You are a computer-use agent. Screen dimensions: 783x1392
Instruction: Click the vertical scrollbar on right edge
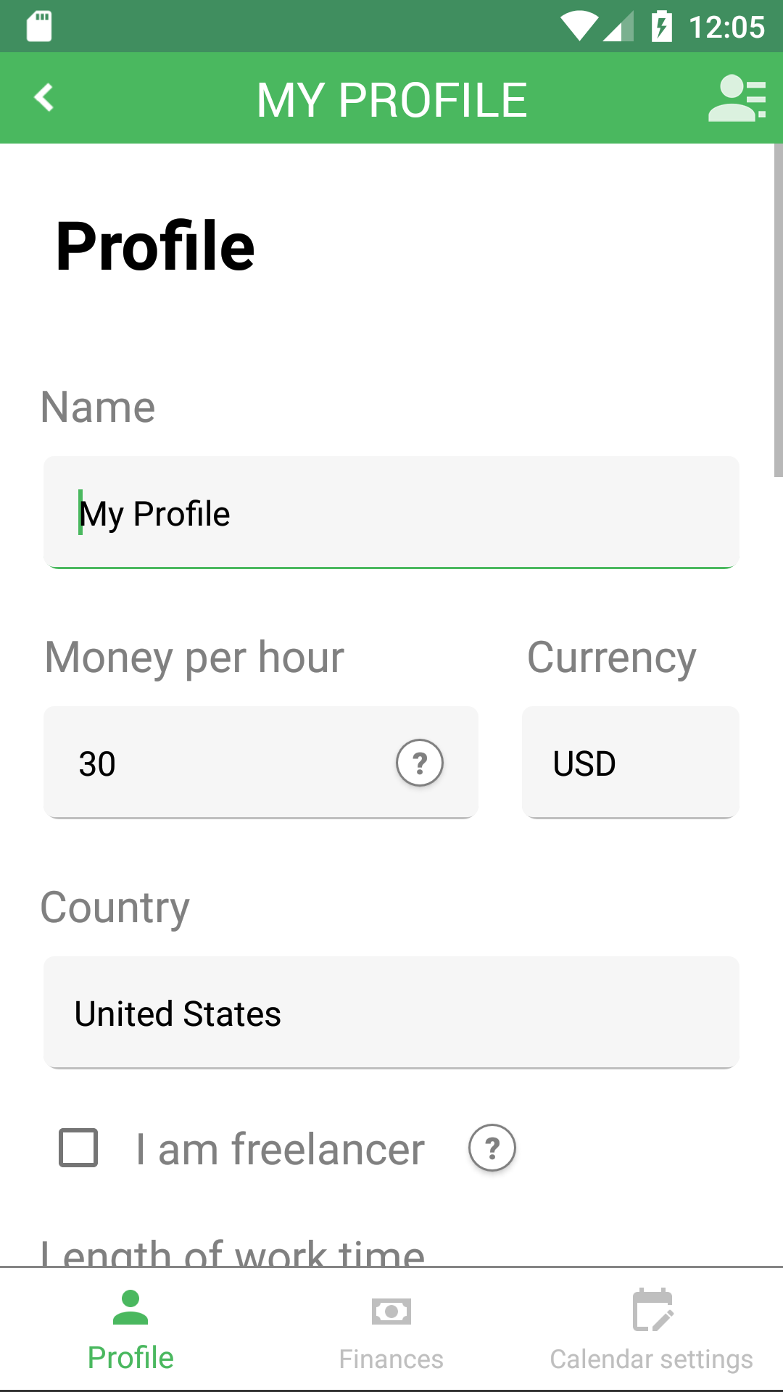pyautogui.click(x=778, y=310)
